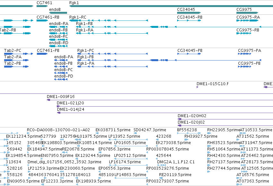Choose the Rgk1-PA protein label

(x=86, y=63)
